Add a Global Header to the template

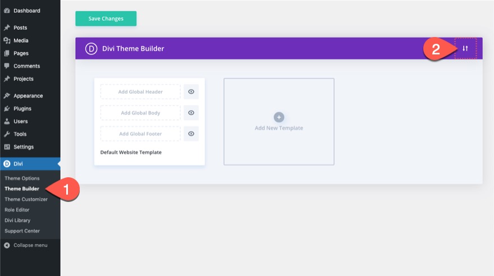click(140, 91)
